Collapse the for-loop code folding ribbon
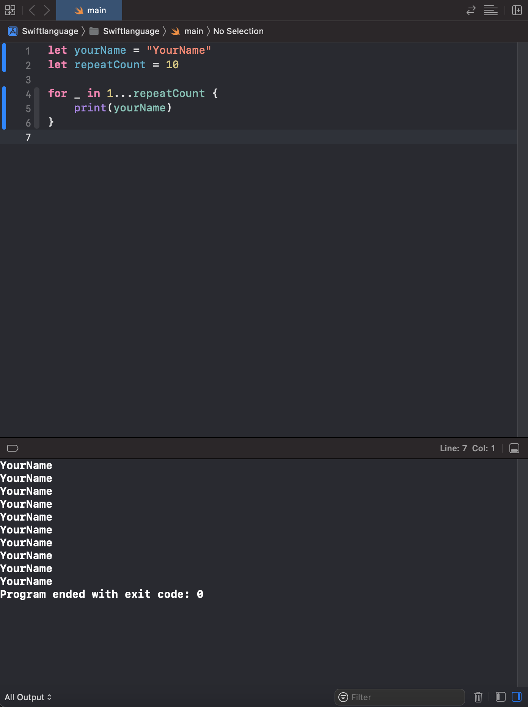528x707 pixels. click(x=37, y=108)
